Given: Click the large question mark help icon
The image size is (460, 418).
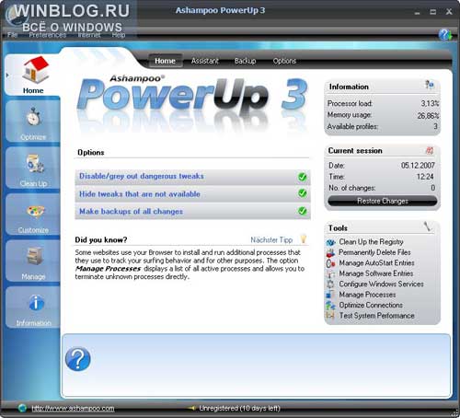Looking at the screenshot, I should (78, 359).
